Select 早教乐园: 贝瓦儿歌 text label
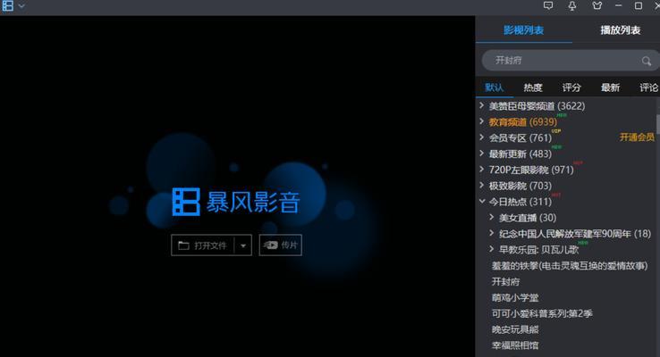Image resolution: width=660 pixels, height=357 pixels. [x=538, y=250]
